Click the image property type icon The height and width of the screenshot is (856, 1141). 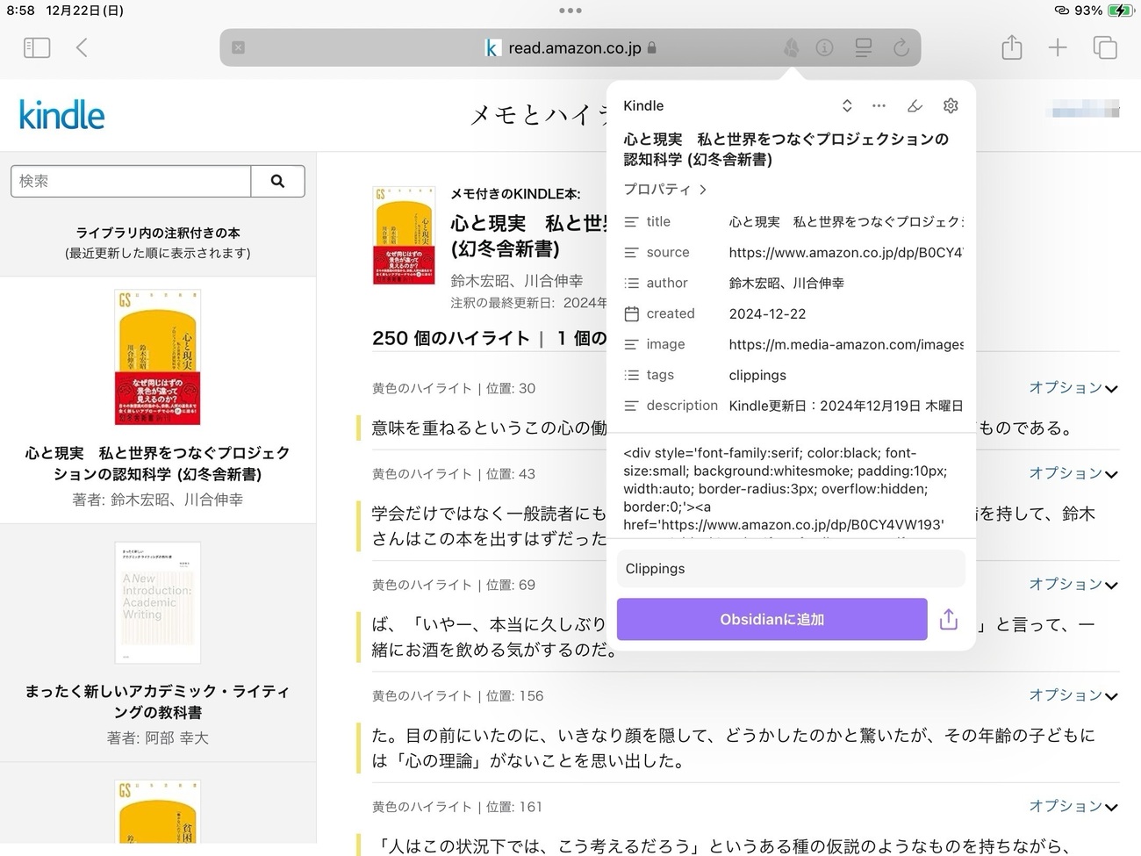coord(631,345)
